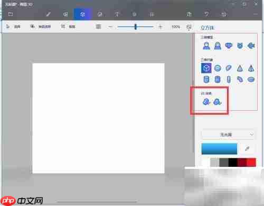Click the Crop (裁剪) button
Viewport: 264px width, 206px height.
point(68,27)
